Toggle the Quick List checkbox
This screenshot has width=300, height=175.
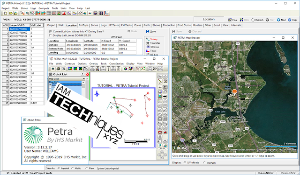click(x=51, y=74)
